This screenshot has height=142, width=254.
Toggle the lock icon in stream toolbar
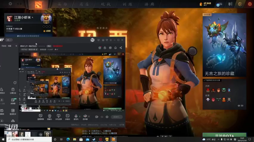[x=105, y=48]
